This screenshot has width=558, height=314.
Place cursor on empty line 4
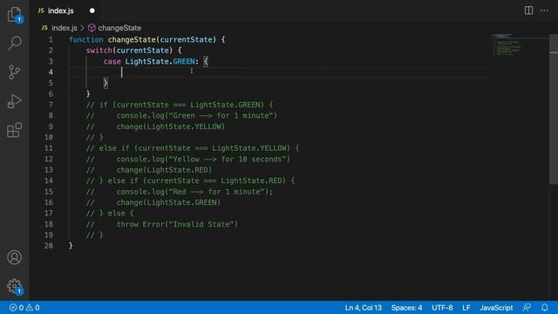click(x=277, y=72)
